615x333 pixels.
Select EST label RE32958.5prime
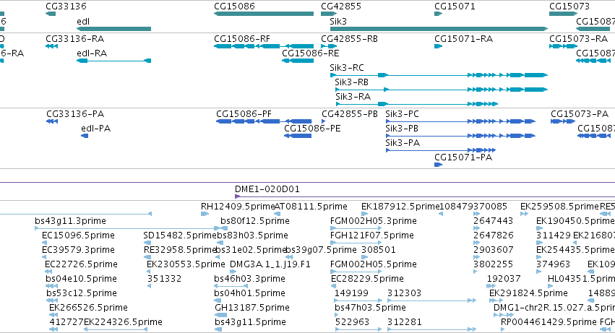(181, 250)
